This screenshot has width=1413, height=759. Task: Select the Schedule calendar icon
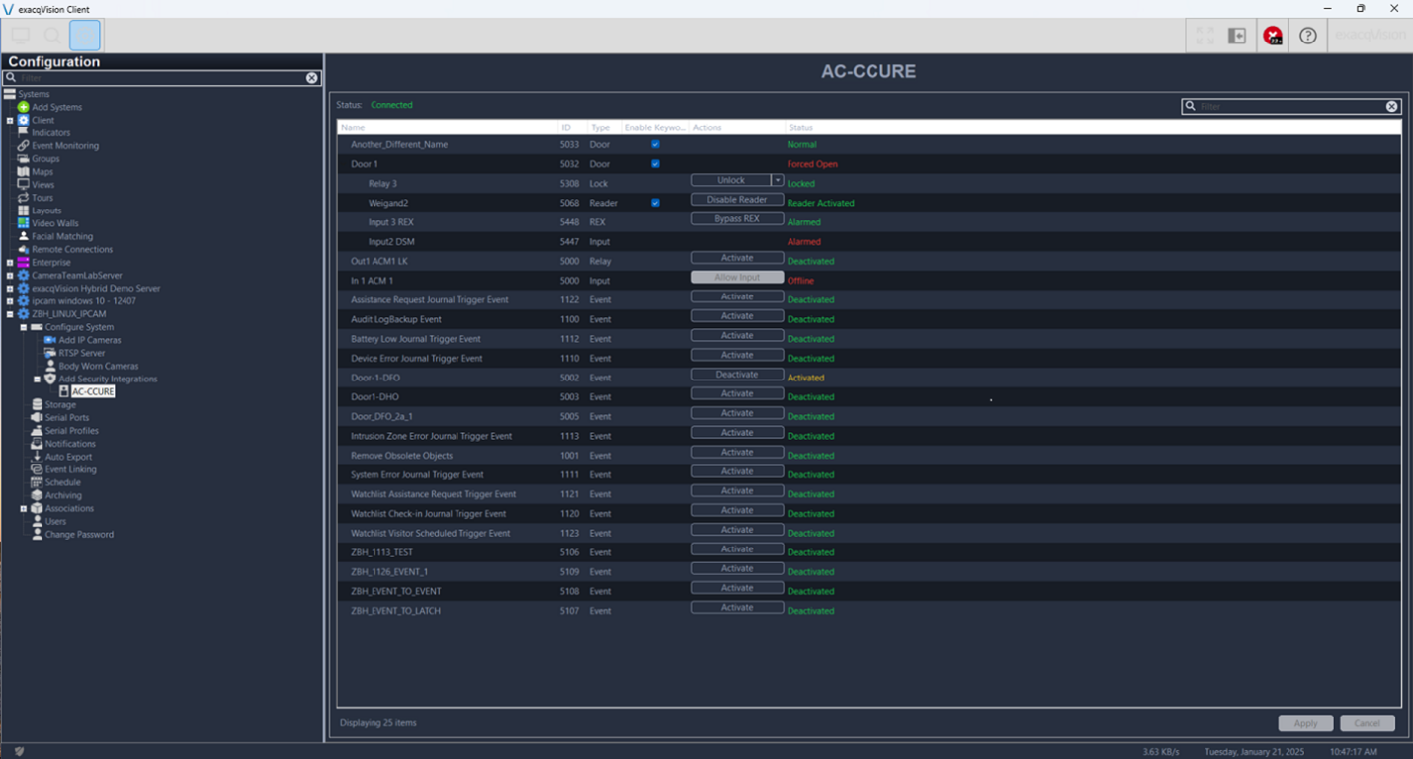tap(38, 482)
